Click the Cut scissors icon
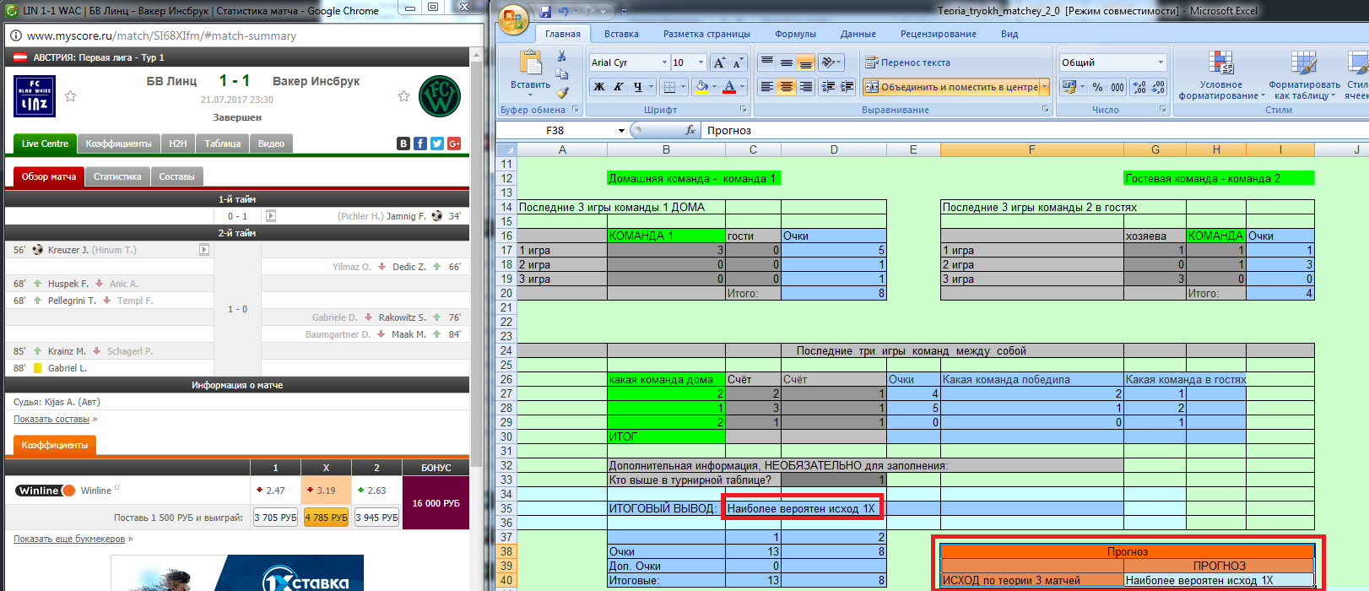 click(562, 56)
